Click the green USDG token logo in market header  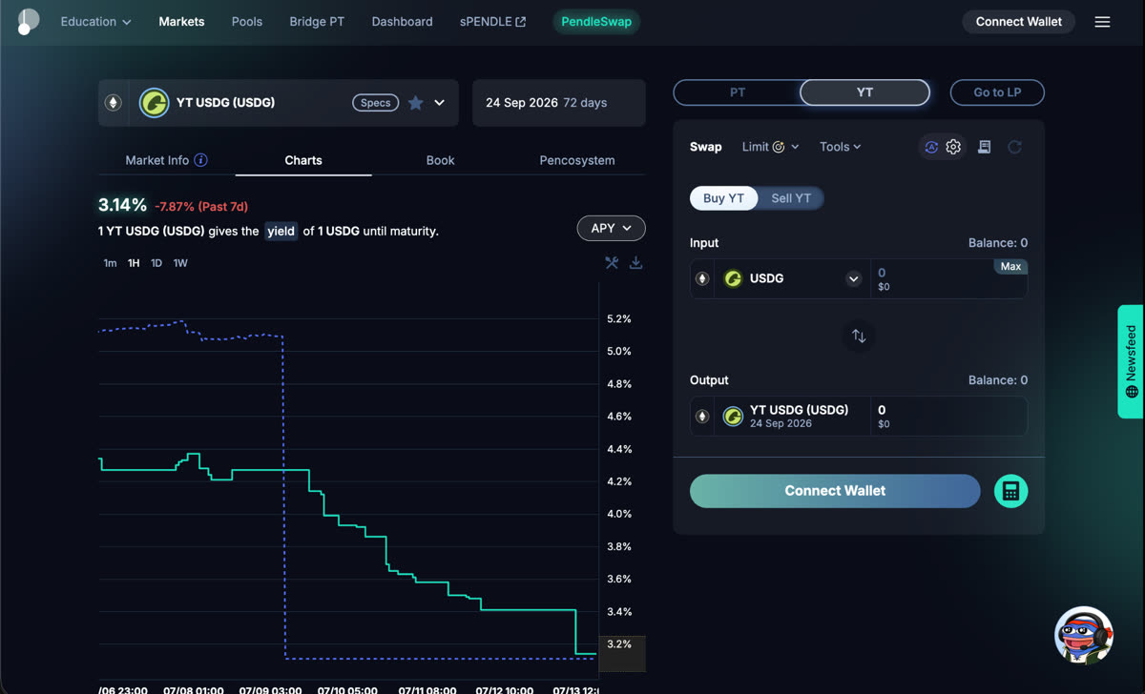(x=154, y=103)
